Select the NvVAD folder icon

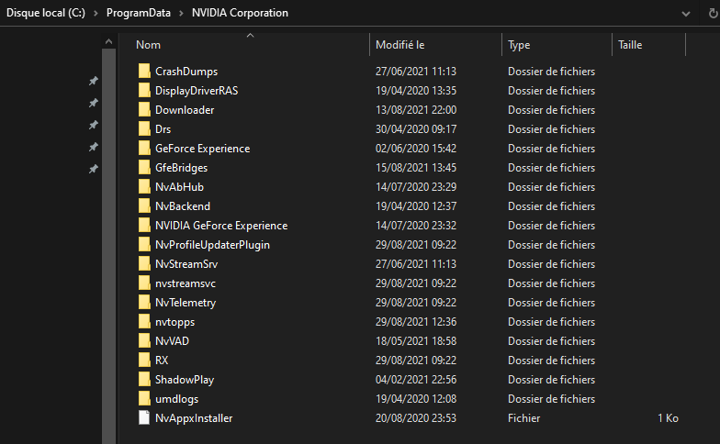144,341
